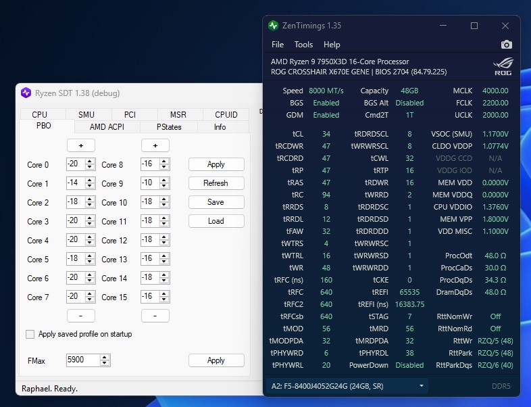Enable Apply saved profile on startup

coord(30,334)
